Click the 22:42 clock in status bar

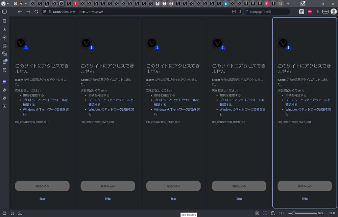(332, 213)
